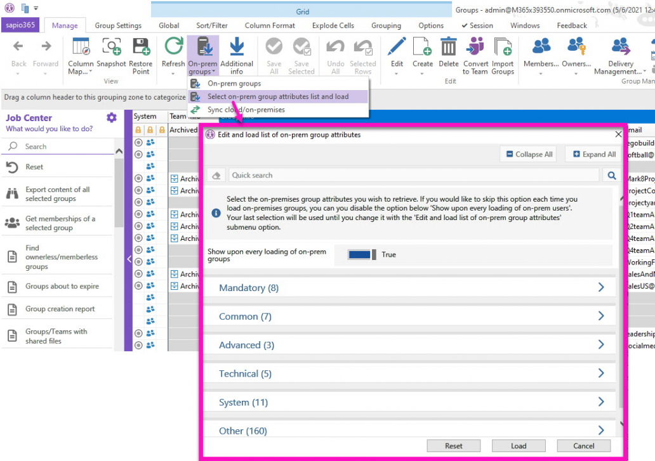Clear the quick search with eraser icon

click(x=216, y=175)
